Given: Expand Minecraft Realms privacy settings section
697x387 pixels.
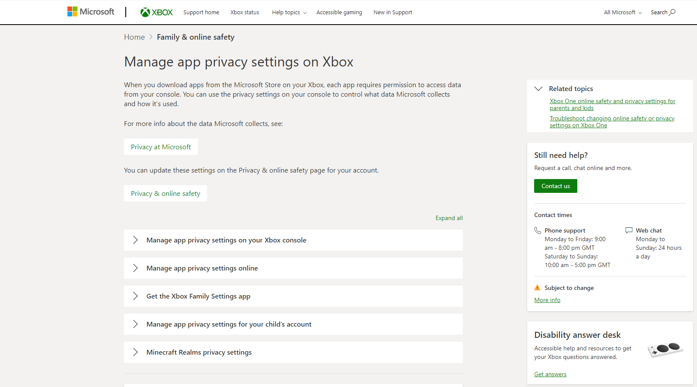Looking at the screenshot, I should click(x=293, y=352).
